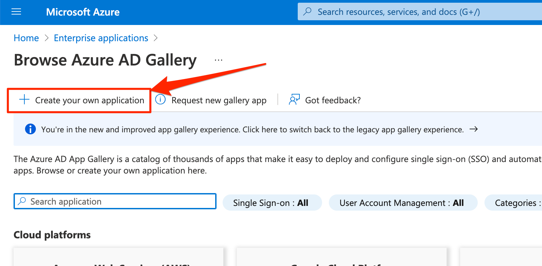Click the Got feedback person icon
Image resolution: width=542 pixels, height=266 pixels.
coord(294,100)
